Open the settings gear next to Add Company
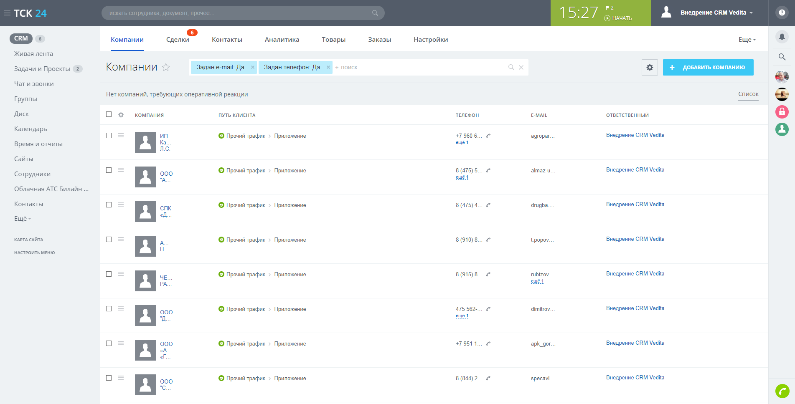This screenshot has width=795, height=404. click(x=650, y=68)
